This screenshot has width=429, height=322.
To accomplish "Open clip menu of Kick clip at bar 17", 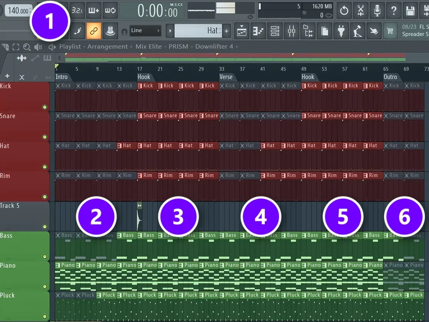I will tap(140, 86).
